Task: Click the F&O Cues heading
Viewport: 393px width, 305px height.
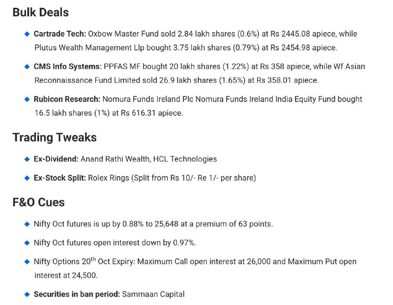Action: click(x=38, y=202)
